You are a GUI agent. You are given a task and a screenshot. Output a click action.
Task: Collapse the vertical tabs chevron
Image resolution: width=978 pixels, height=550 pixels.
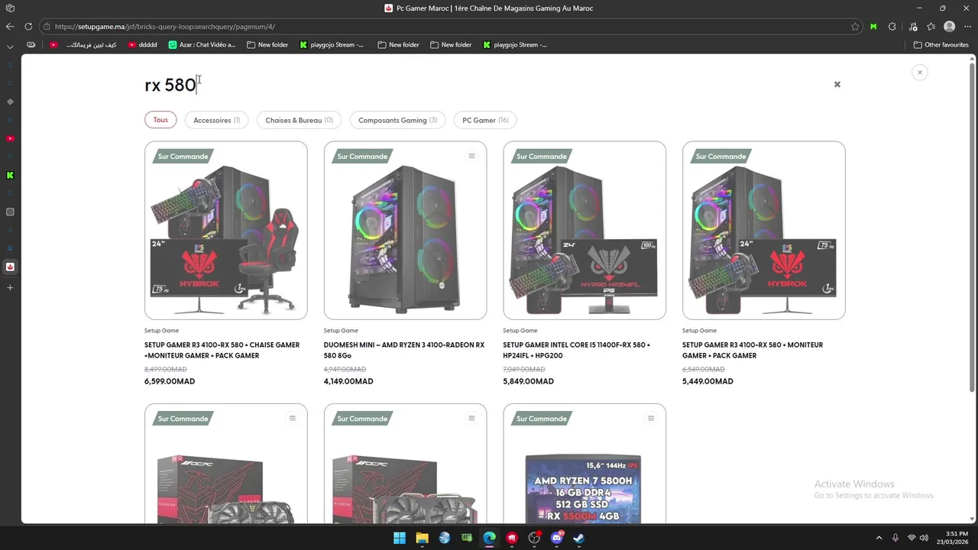(x=10, y=46)
